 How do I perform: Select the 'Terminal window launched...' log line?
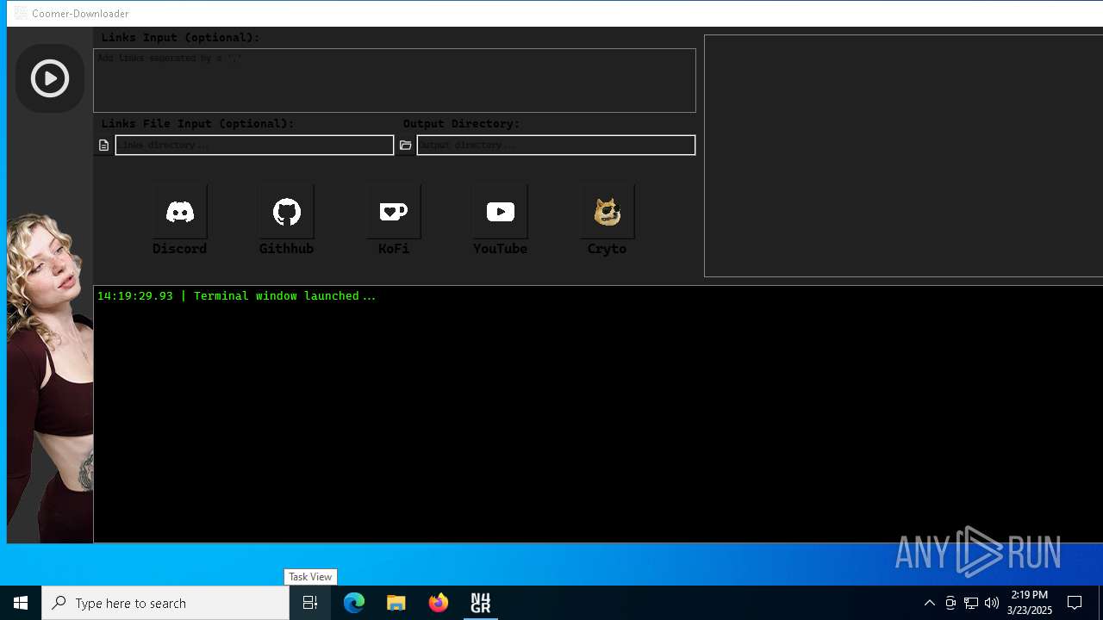point(237,296)
